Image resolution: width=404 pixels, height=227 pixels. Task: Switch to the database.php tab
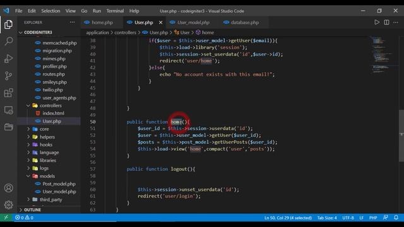(244, 23)
